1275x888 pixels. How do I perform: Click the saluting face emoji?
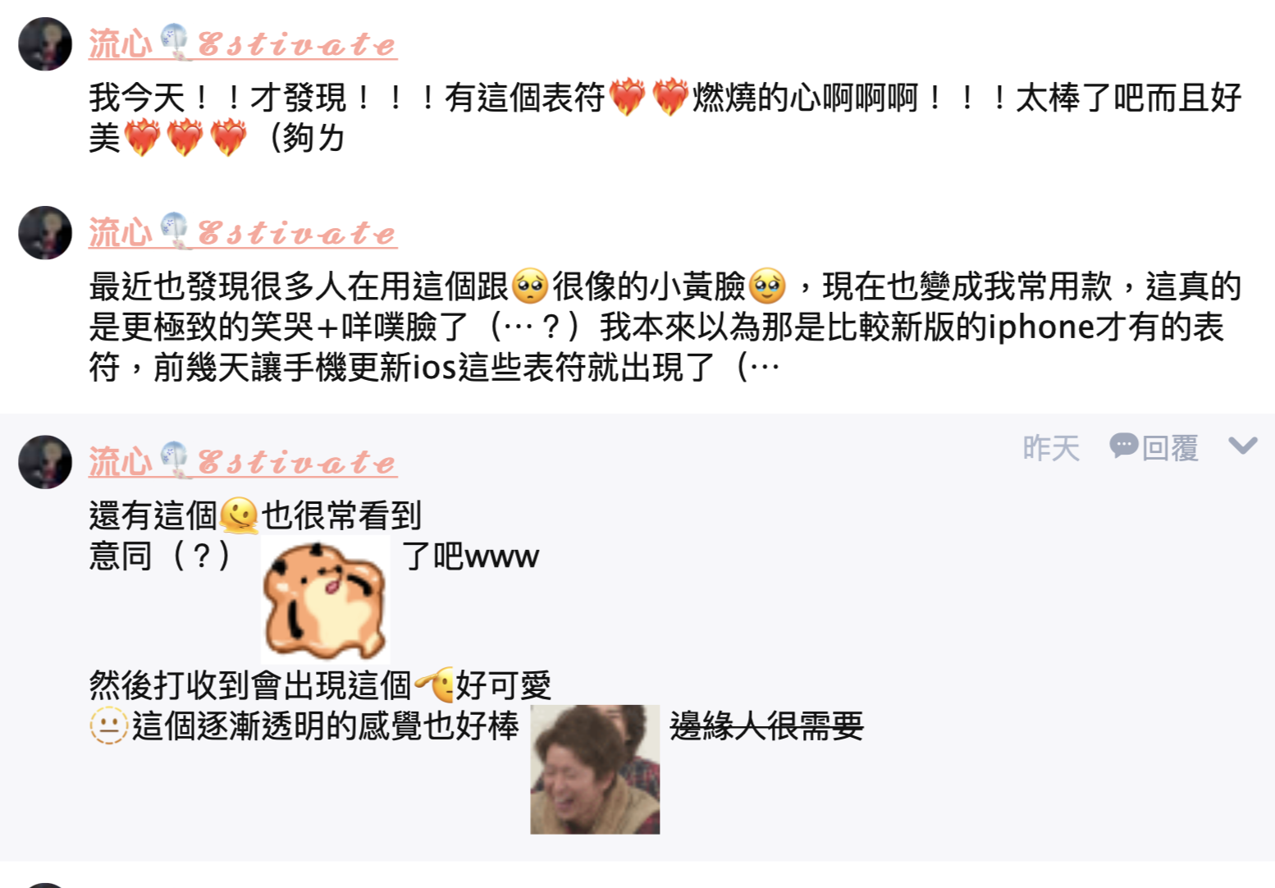(x=435, y=684)
